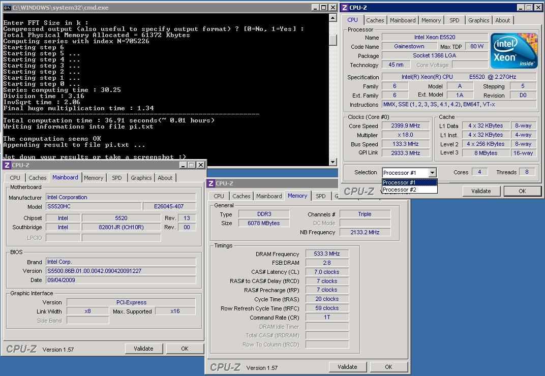This screenshot has height=376, width=545.
Task: Click the Bus Speed value 133.3 MHz
Action: tap(406, 144)
